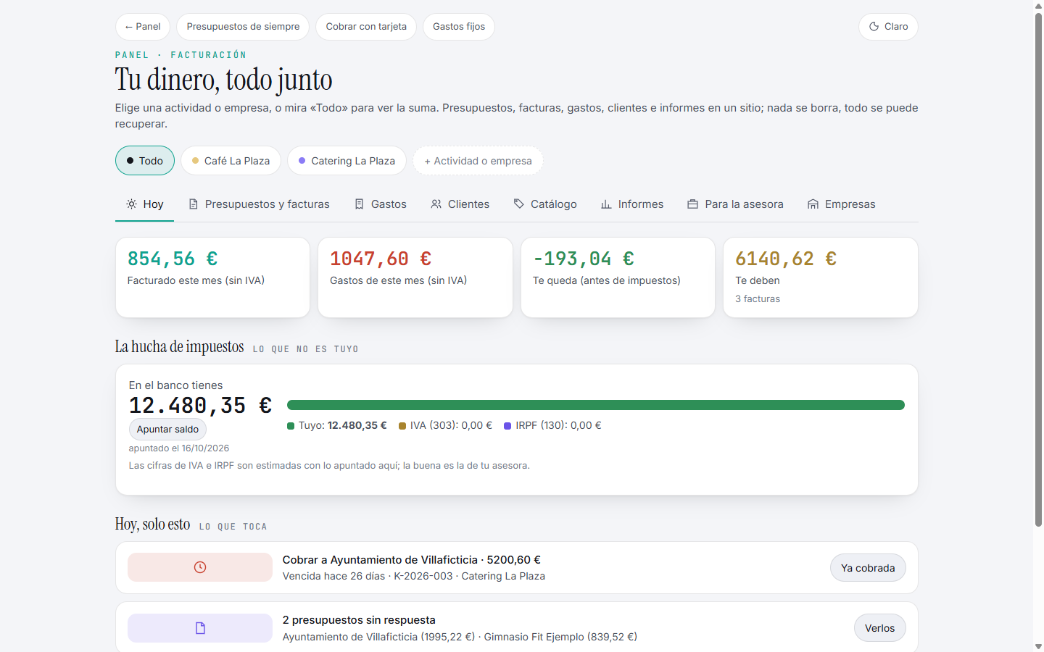Filter by Café La Plaza
Screen dimensions: 1044x652
click(x=231, y=161)
